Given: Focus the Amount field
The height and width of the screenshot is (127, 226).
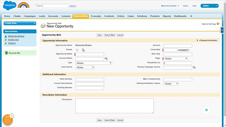Looking at the screenshot, I should (x=178, y=46).
